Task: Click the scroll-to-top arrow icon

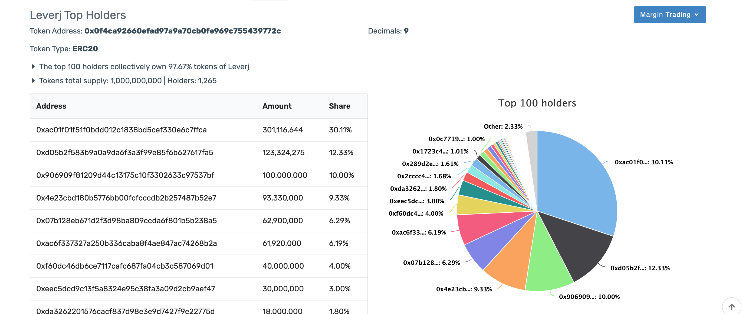Action: (x=731, y=307)
